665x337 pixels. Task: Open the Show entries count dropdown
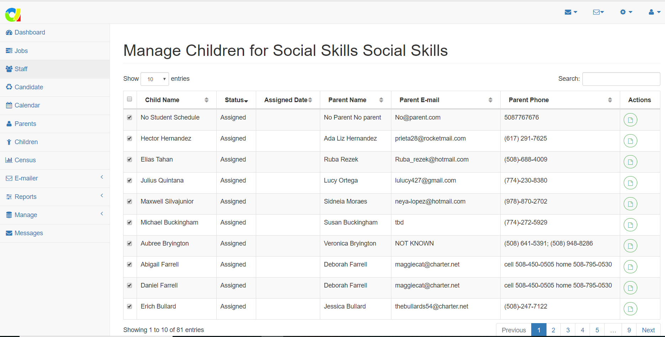click(x=155, y=79)
